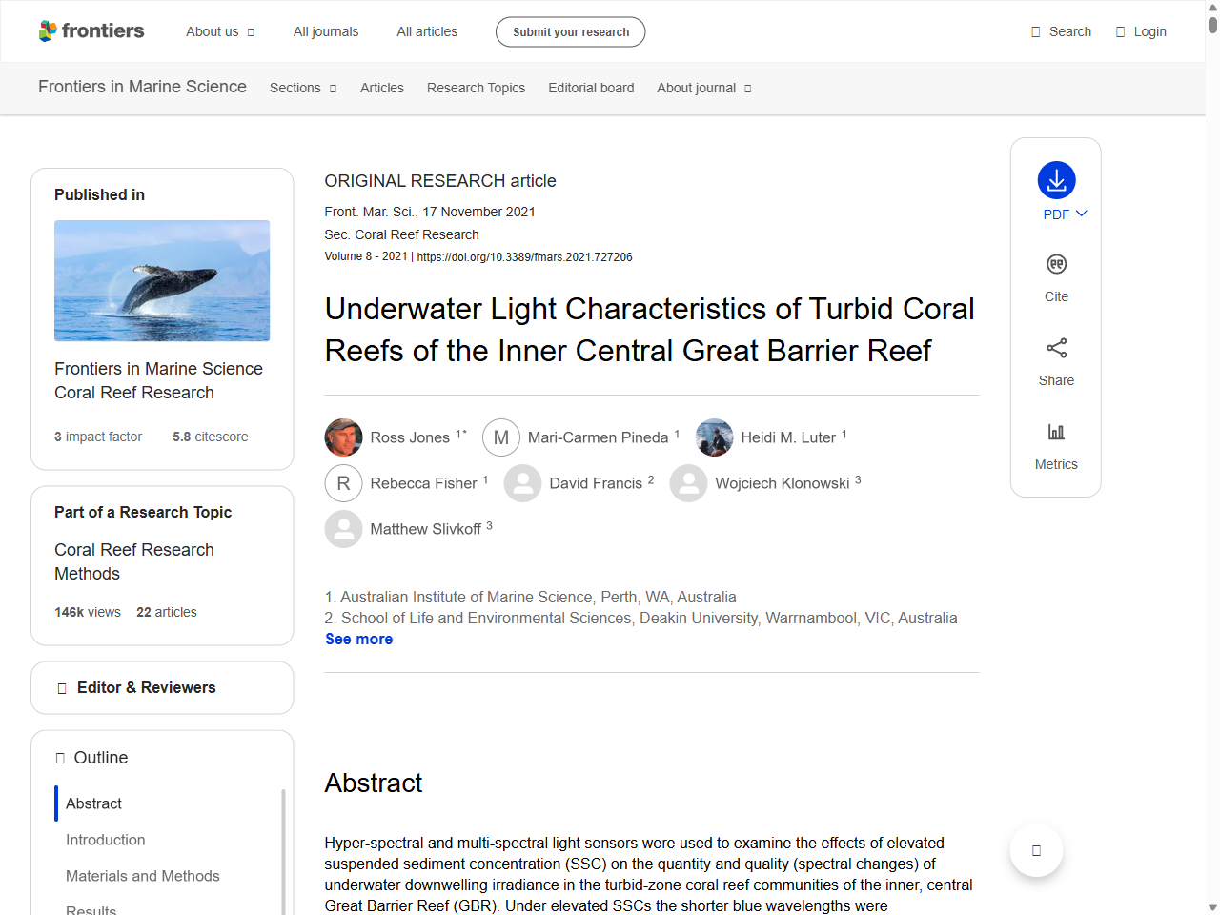The image size is (1220, 915).
Task: Expand the About us menu
Action: (219, 31)
